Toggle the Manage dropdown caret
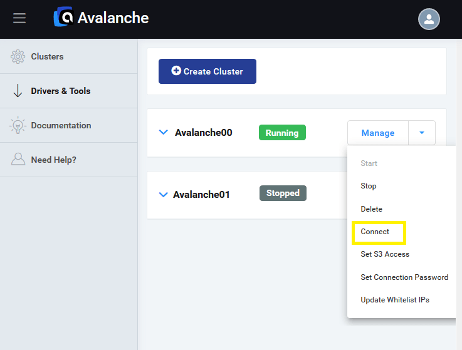 422,133
